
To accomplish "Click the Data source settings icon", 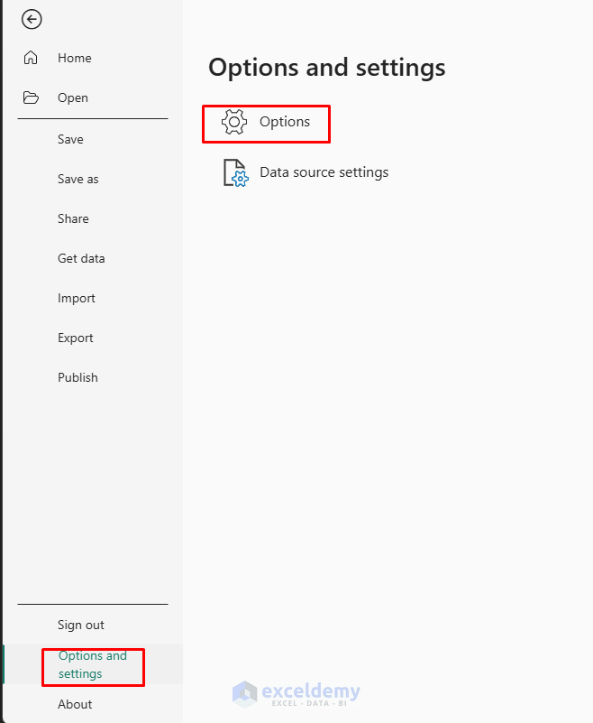I will coord(234,172).
